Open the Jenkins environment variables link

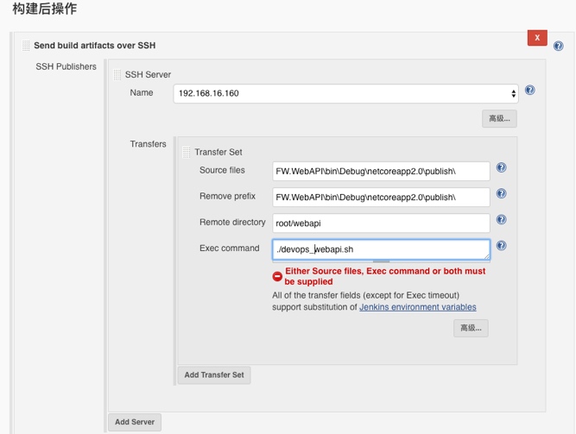pos(417,307)
